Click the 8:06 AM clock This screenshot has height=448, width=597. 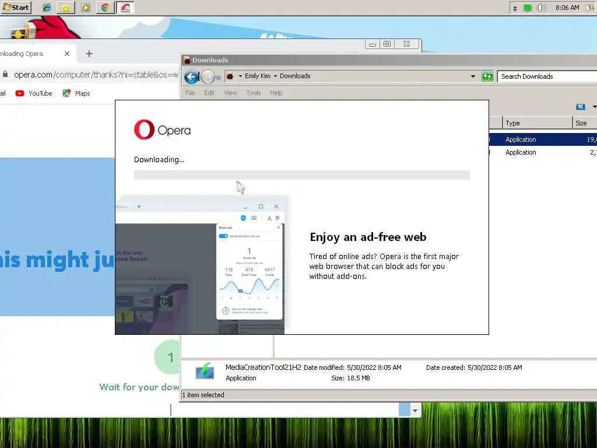point(567,8)
